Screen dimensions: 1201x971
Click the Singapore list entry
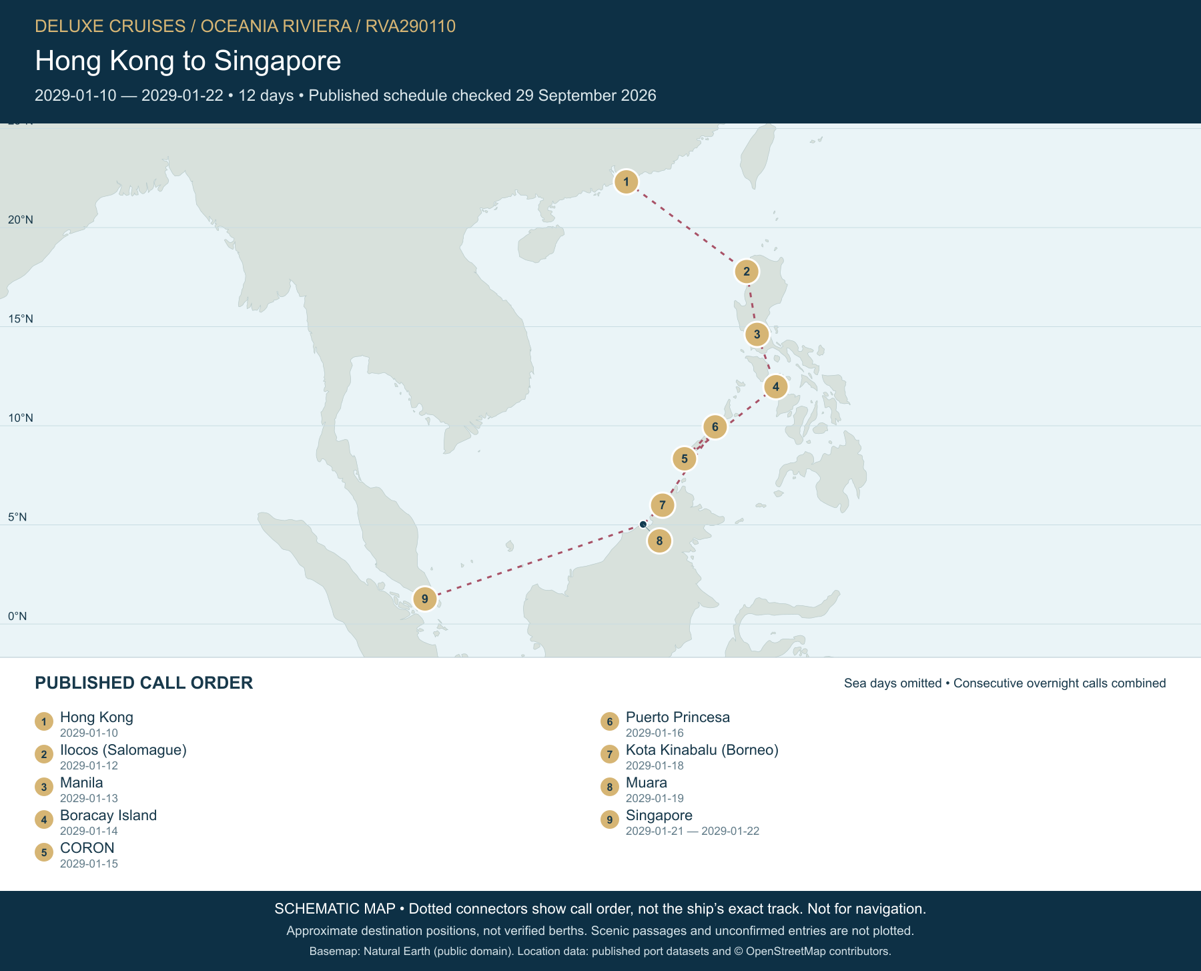pos(659,816)
